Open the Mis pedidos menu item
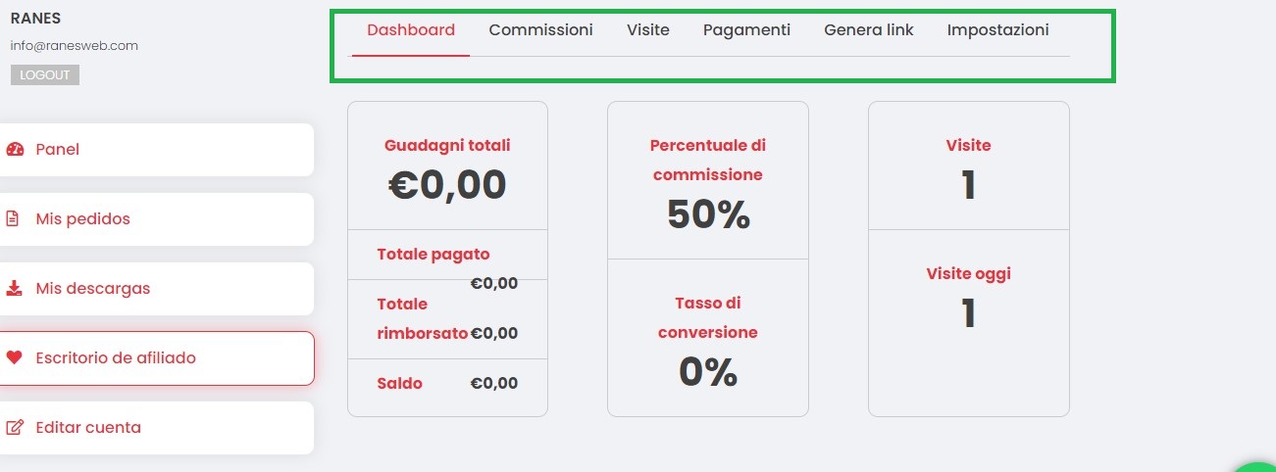 tap(157, 219)
